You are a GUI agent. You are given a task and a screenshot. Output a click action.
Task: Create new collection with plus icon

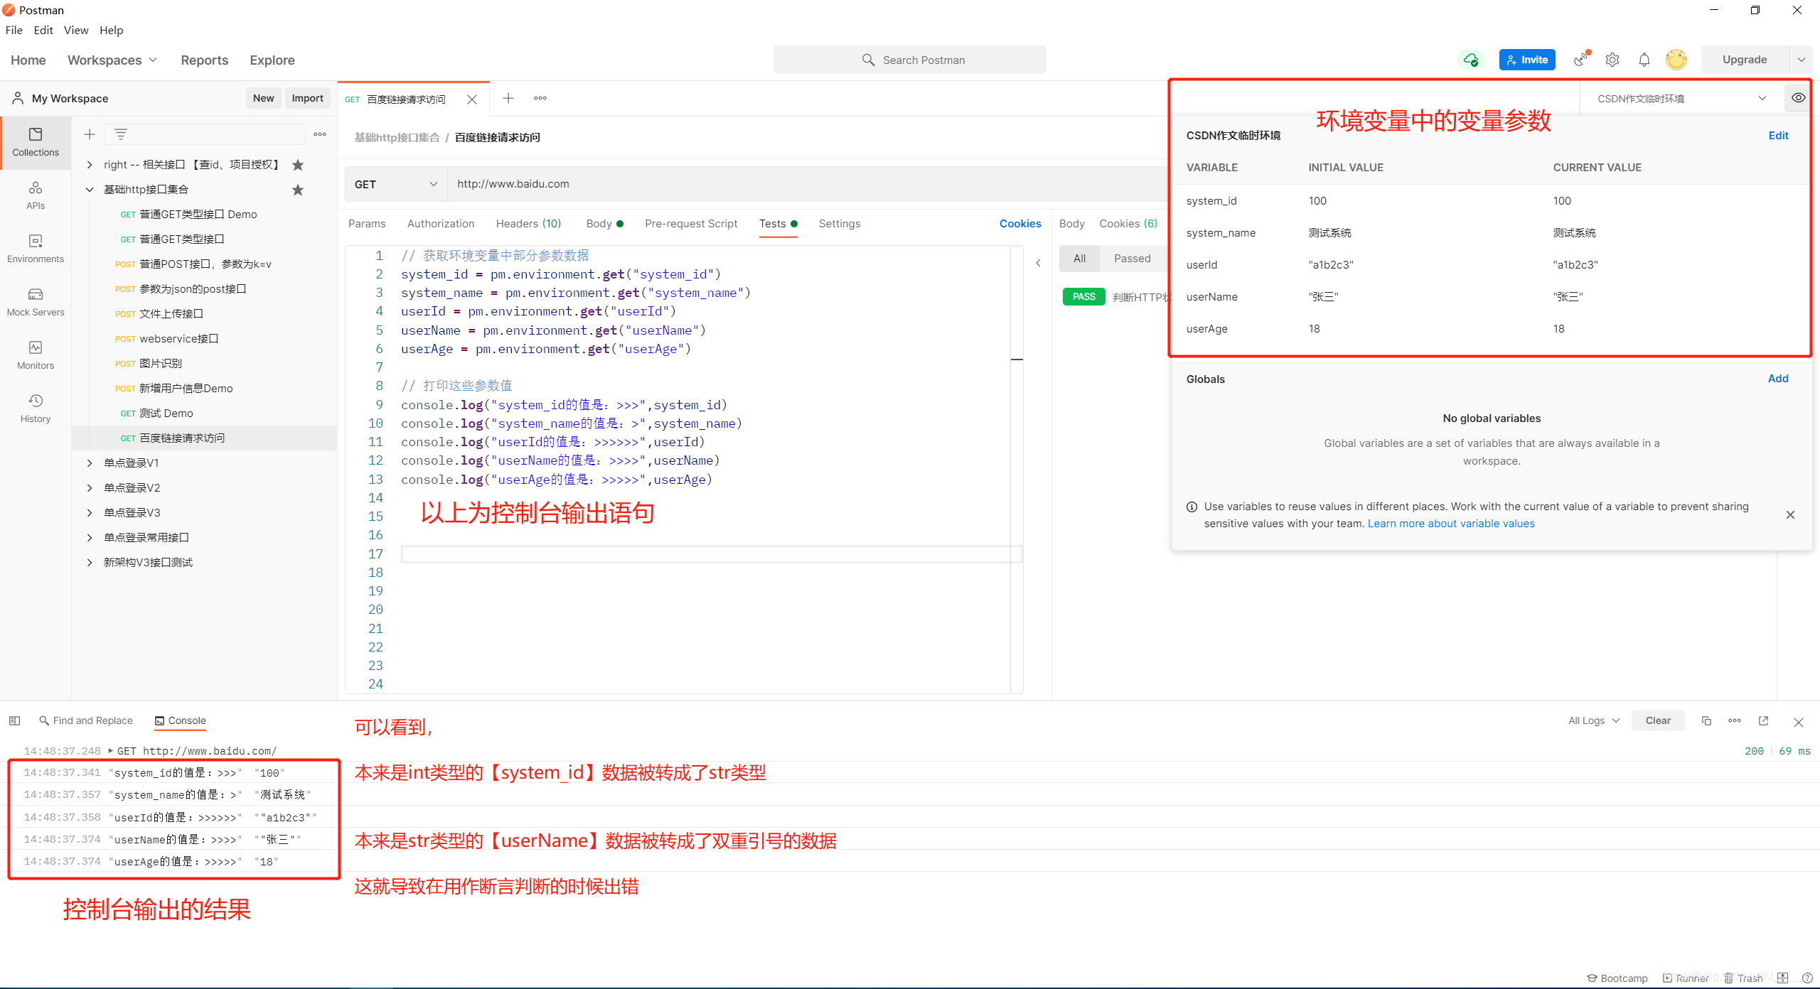[90, 134]
